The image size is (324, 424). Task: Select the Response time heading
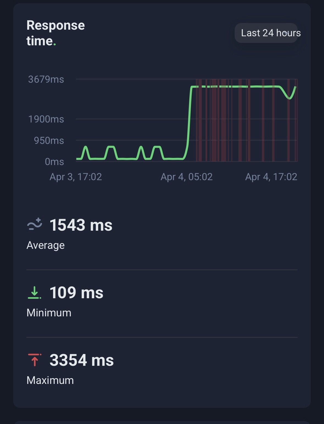point(56,33)
